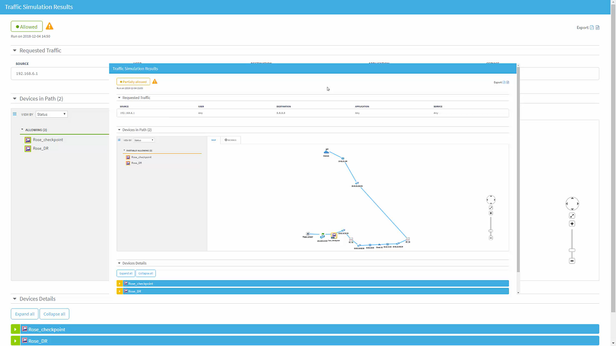
Task: Select Rose_DR in the popup PARTIALLY ALLOWING list
Action: click(x=137, y=163)
